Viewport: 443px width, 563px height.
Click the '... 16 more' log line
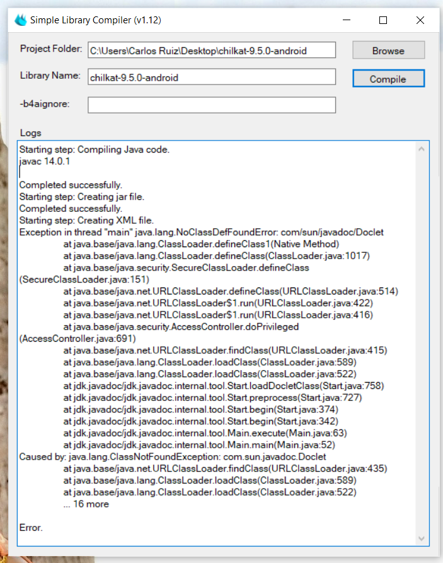(86, 504)
